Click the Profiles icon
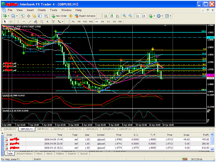216x162 pixels. (13, 16)
